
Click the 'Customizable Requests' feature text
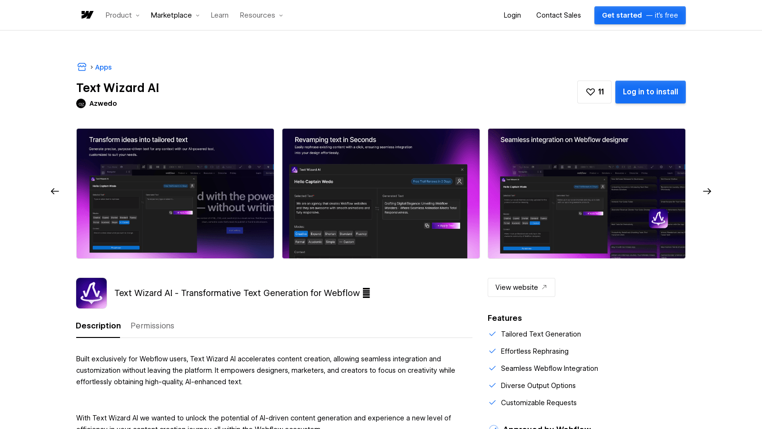coord(539,403)
